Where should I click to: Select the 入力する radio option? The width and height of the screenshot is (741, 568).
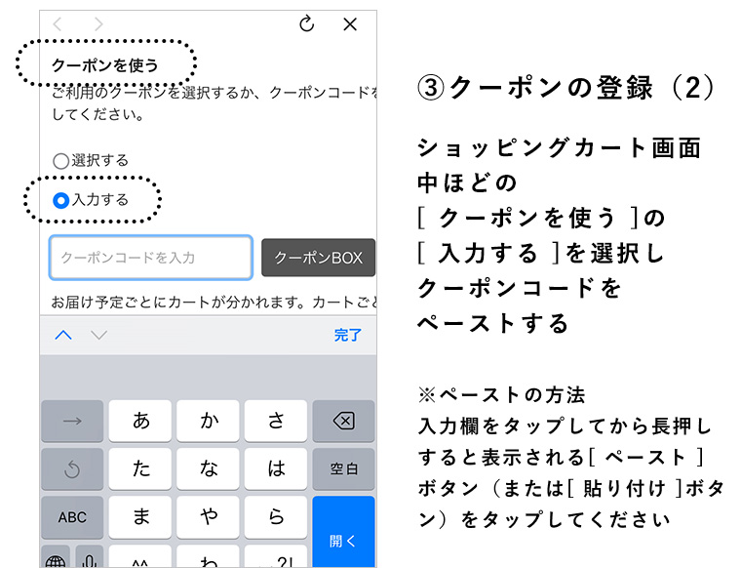(61, 200)
